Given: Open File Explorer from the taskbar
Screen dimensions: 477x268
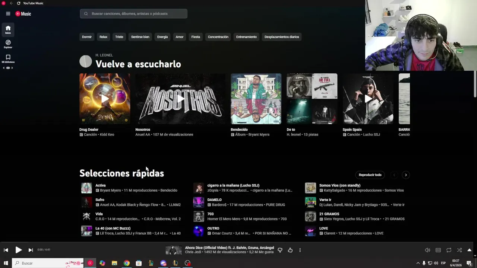Looking at the screenshot, I should 114,263.
